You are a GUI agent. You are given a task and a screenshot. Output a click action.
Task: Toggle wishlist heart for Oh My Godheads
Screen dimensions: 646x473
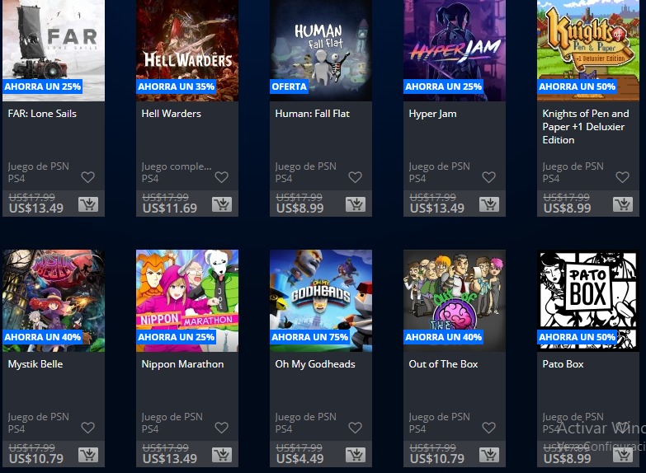(355, 428)
